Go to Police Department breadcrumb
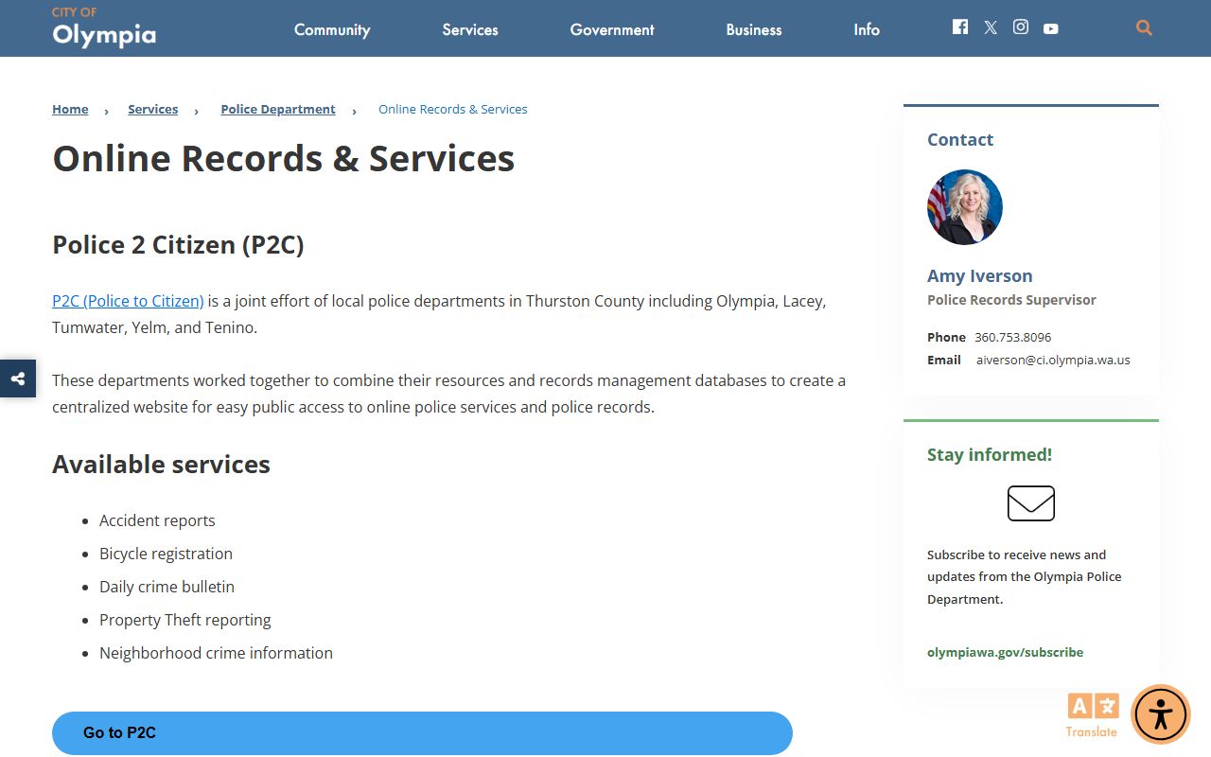The width and height of the screenshot is (1211, 757). [278, 109]
